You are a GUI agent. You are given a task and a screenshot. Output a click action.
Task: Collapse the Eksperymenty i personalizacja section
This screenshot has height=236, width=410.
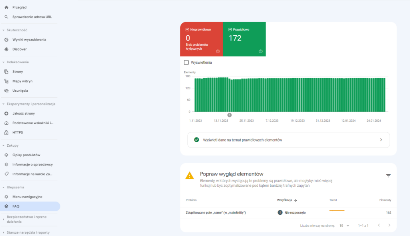(x=3, y=104)
